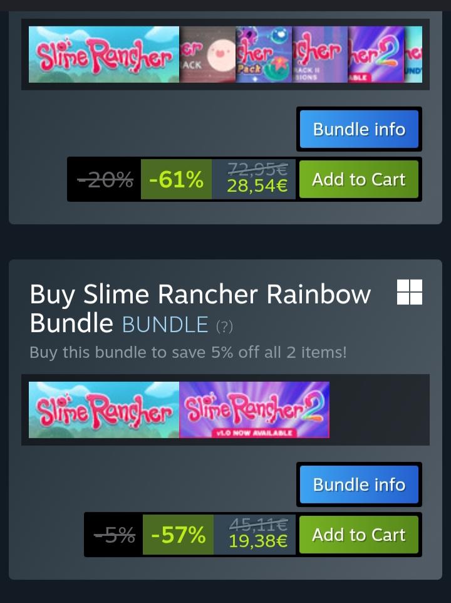Open Slime Rancher 2 v1.0 thumbnail in Rainbow Bundle
Screen dimensions: 451x603
254,409
